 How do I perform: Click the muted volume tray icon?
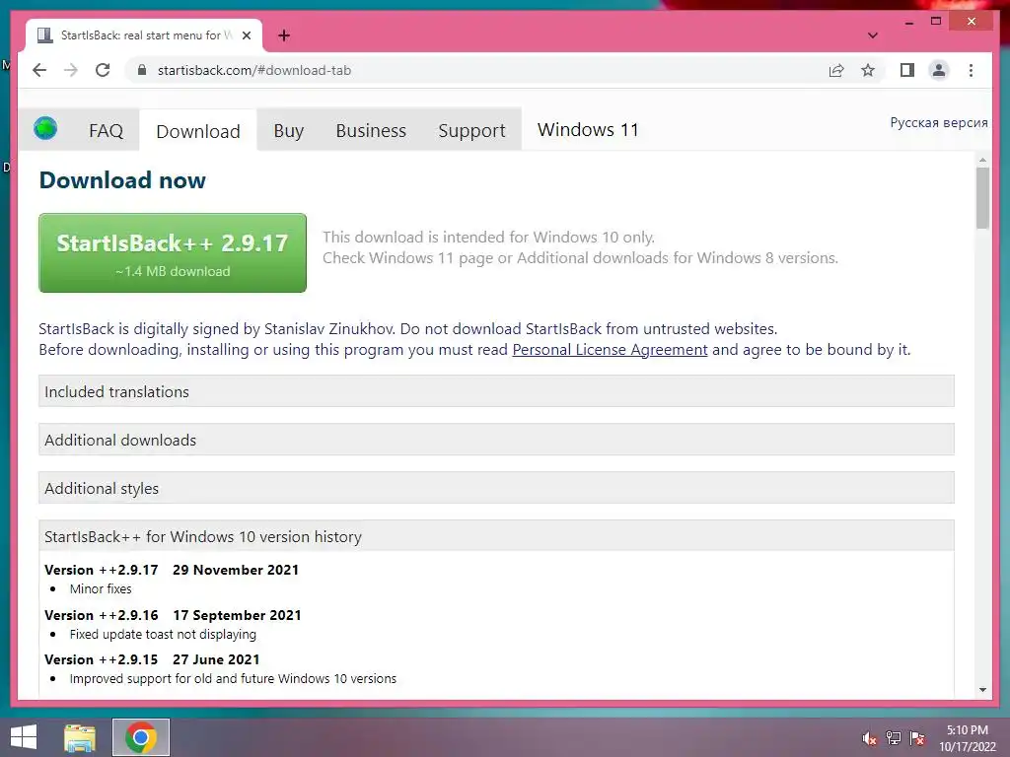pos(869,738)
